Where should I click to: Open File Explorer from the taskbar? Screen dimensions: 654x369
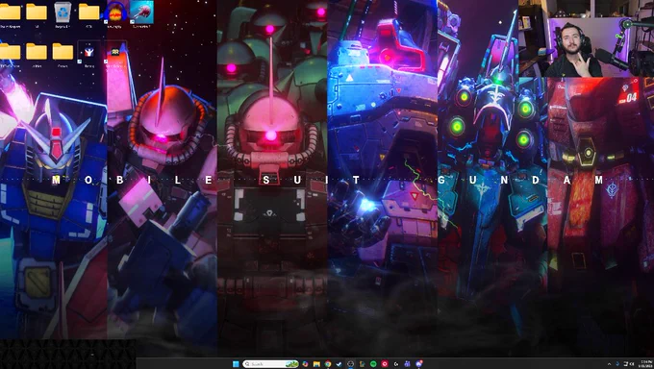pos(316,364)
